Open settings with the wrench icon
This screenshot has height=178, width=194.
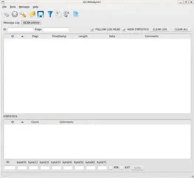click(x=23, y=14)
